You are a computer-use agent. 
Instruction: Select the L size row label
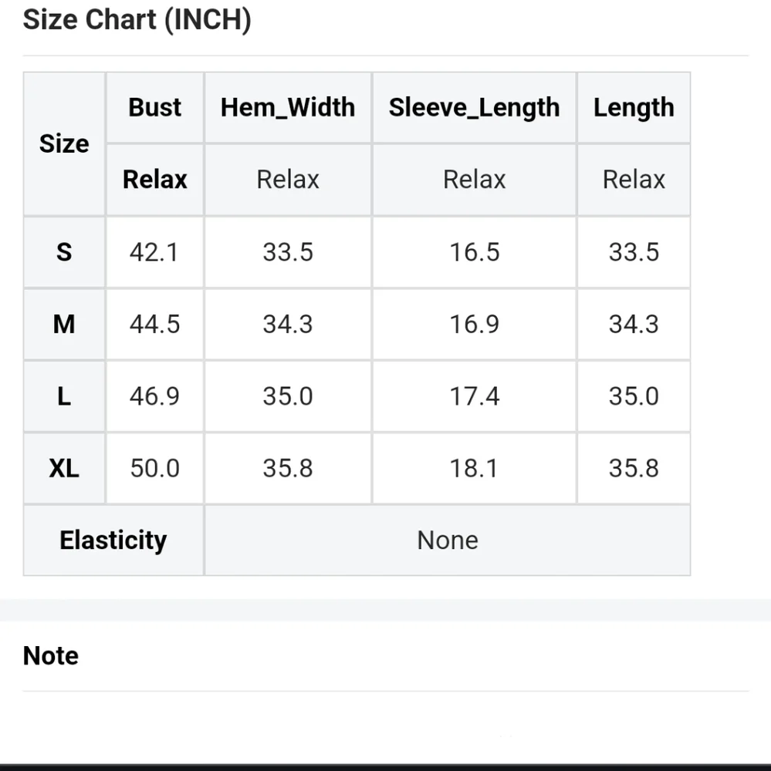(64, 396)
